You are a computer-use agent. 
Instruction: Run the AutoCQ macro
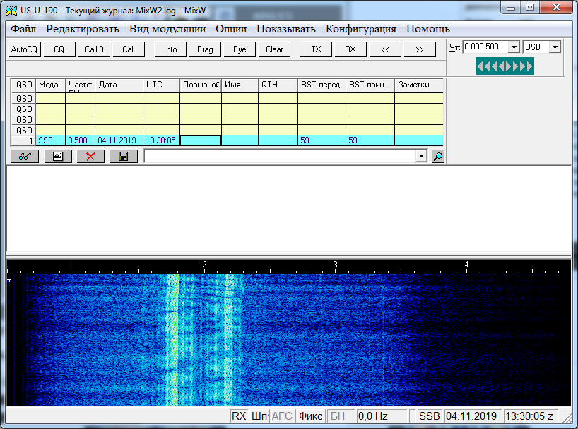(24, 49)
